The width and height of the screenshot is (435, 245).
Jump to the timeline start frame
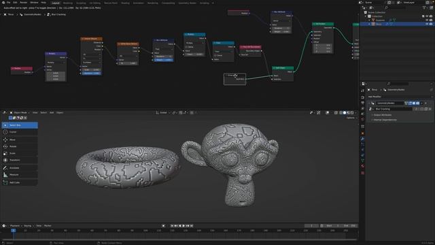click(x=172, y=226)
